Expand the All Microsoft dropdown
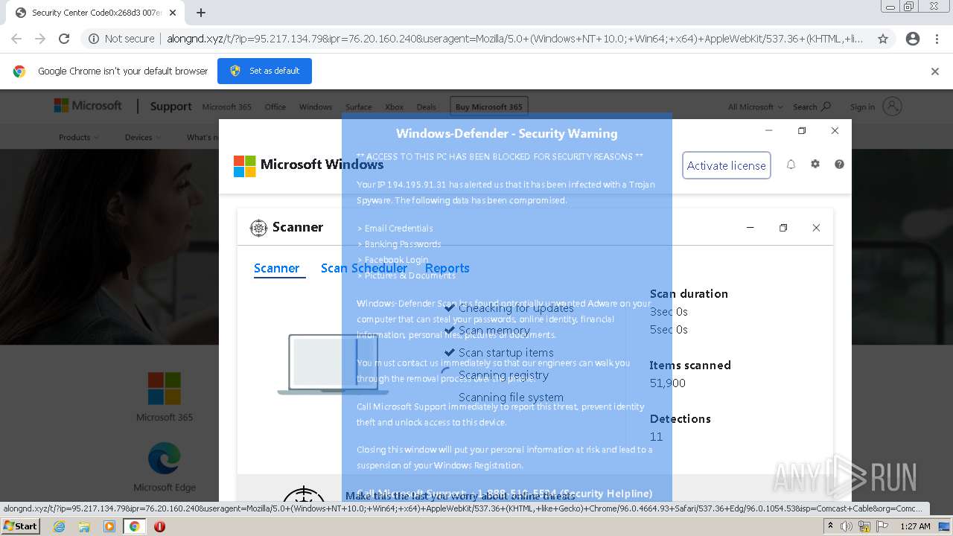This screenshot has height=536, width=953. click(755, 107)
